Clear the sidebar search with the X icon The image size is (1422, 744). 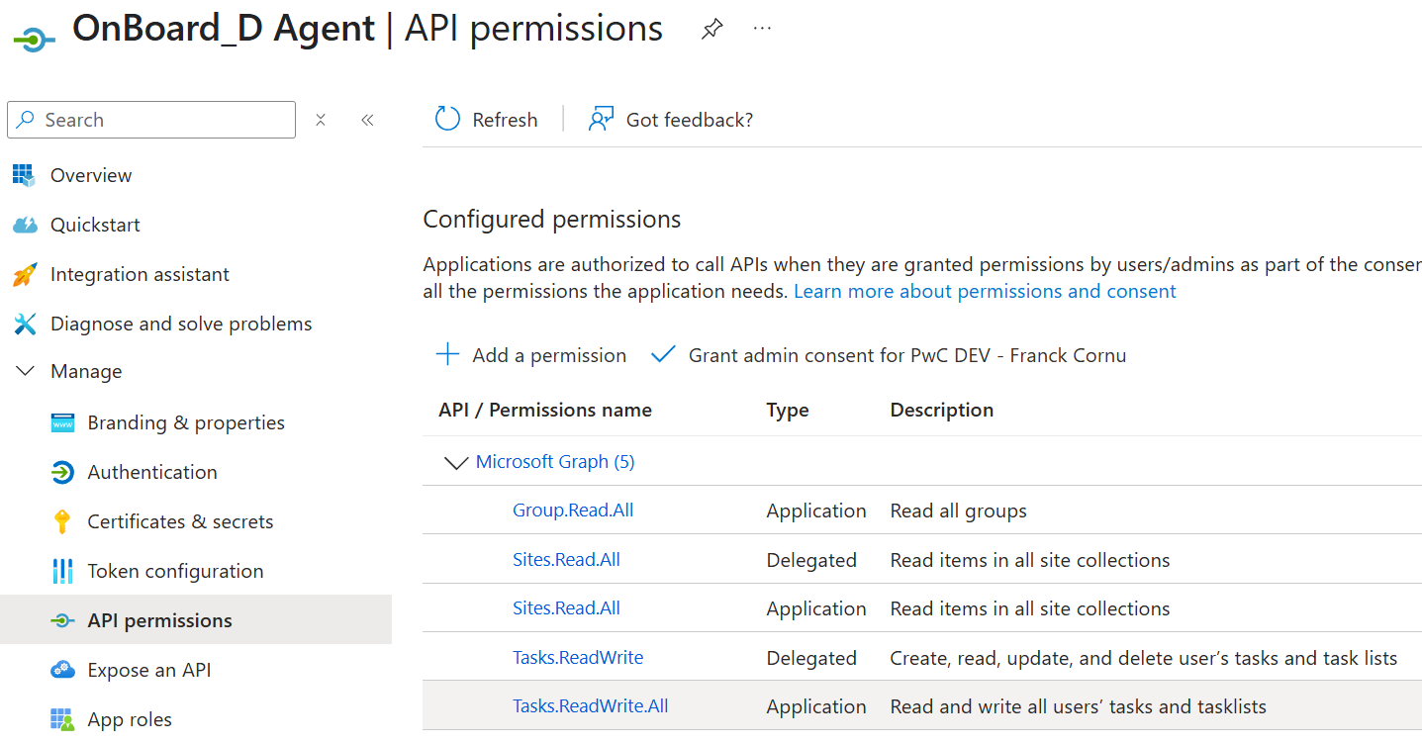click(321, 120)
